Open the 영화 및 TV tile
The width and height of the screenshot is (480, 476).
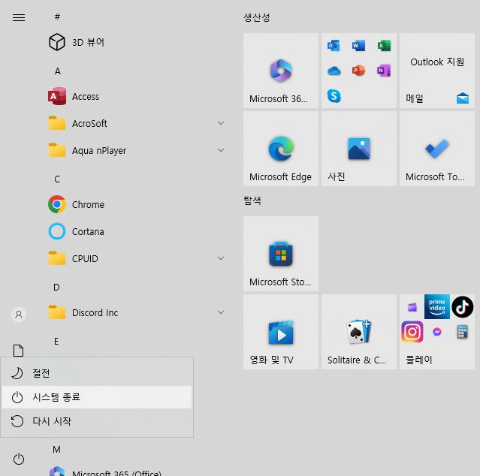[281, 332]
